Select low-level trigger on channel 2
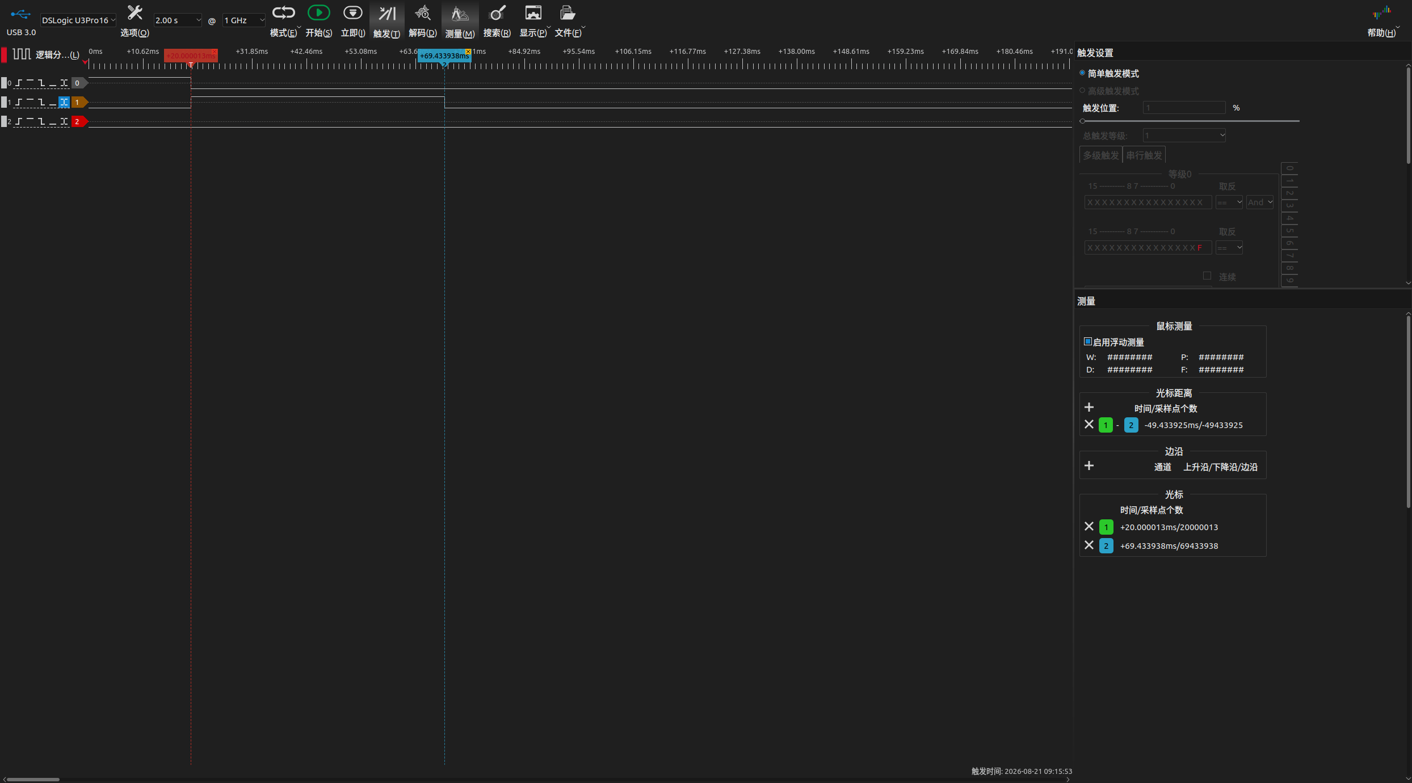The height and width of the screenshot is (783, 1412). click(53, 121)
